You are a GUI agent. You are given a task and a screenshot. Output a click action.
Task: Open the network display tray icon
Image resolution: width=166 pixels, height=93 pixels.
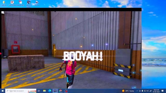[145, 91]
